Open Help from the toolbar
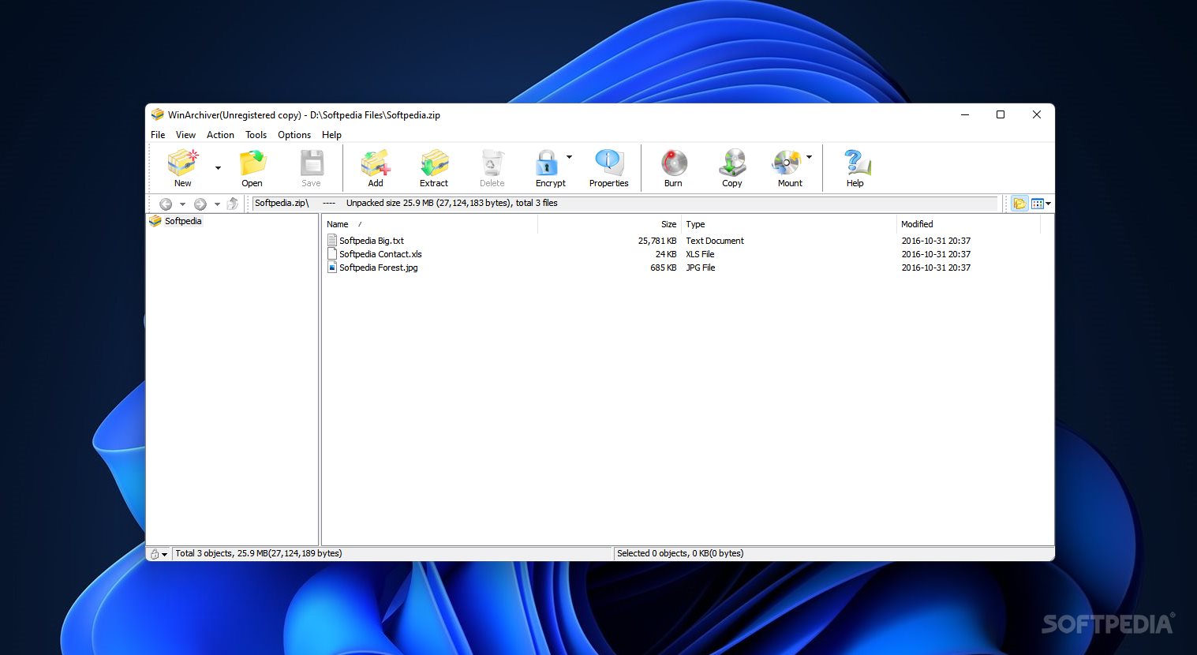This screenshot has height=655, width=1197. (855, 168)
